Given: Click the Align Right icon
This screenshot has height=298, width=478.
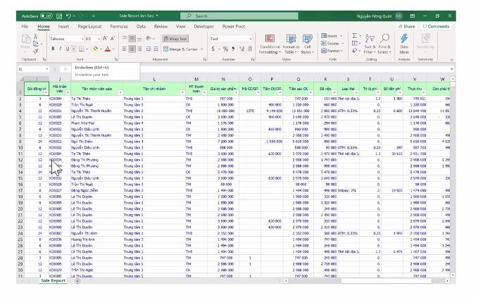Looking at the screenshot, I should (139, 49).
